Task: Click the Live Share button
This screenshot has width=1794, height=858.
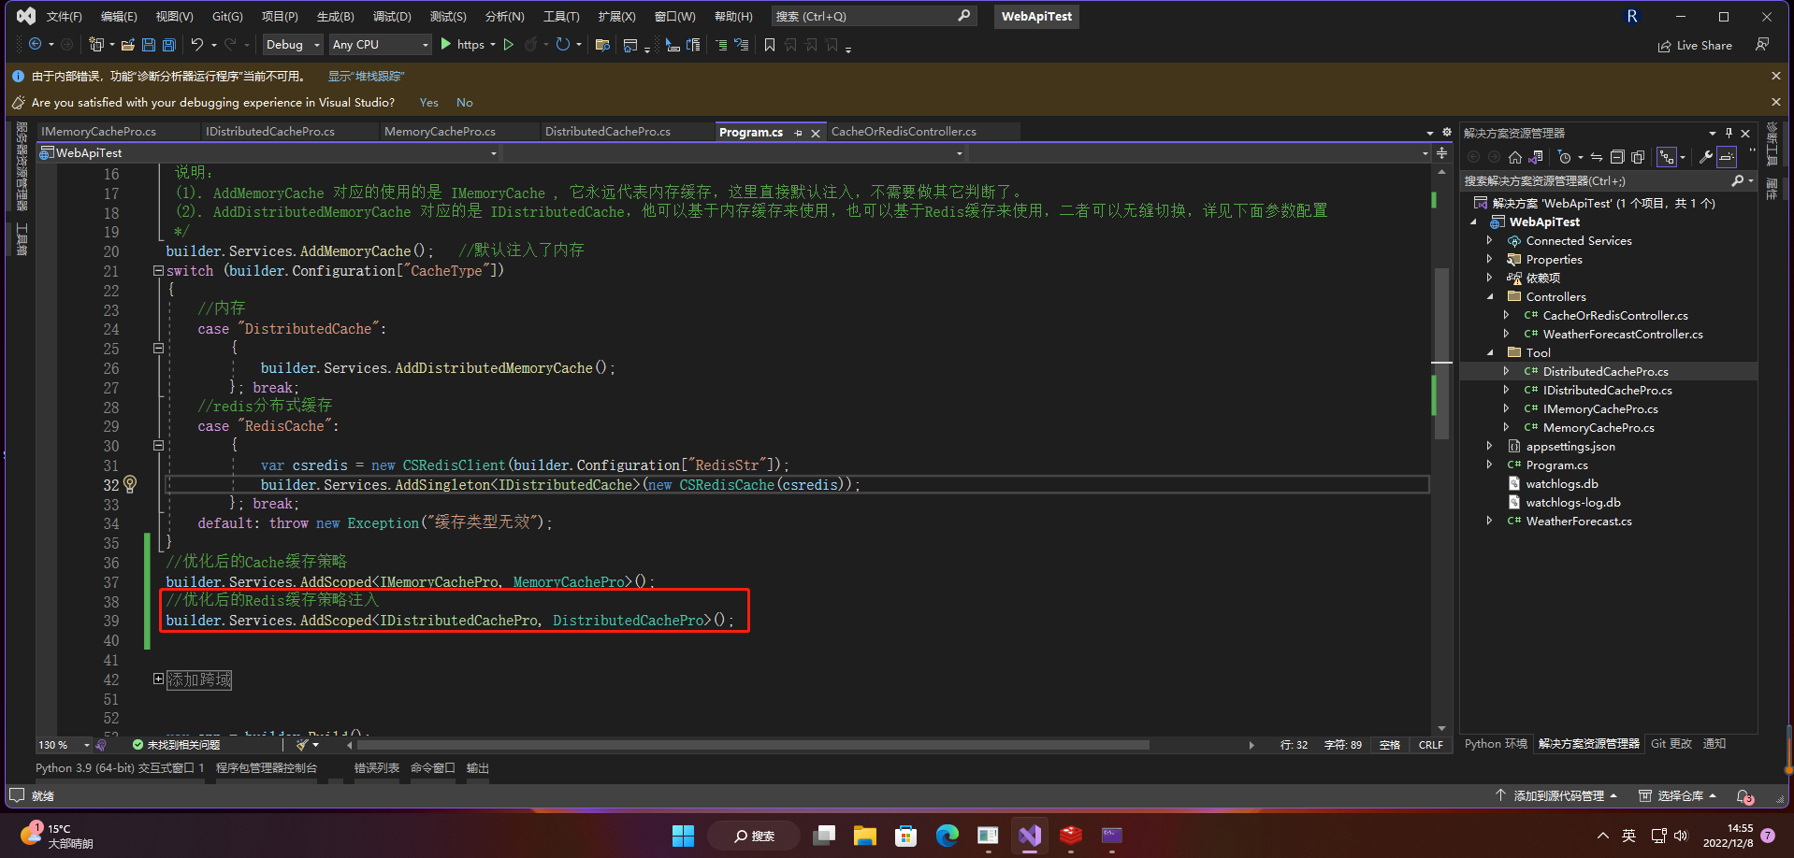Action: (x=1695, y=45)
